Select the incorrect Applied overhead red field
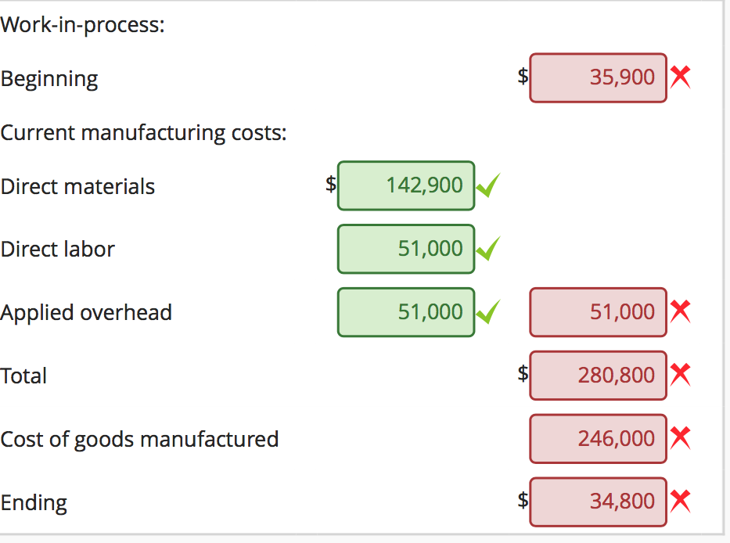 [598, 311]
